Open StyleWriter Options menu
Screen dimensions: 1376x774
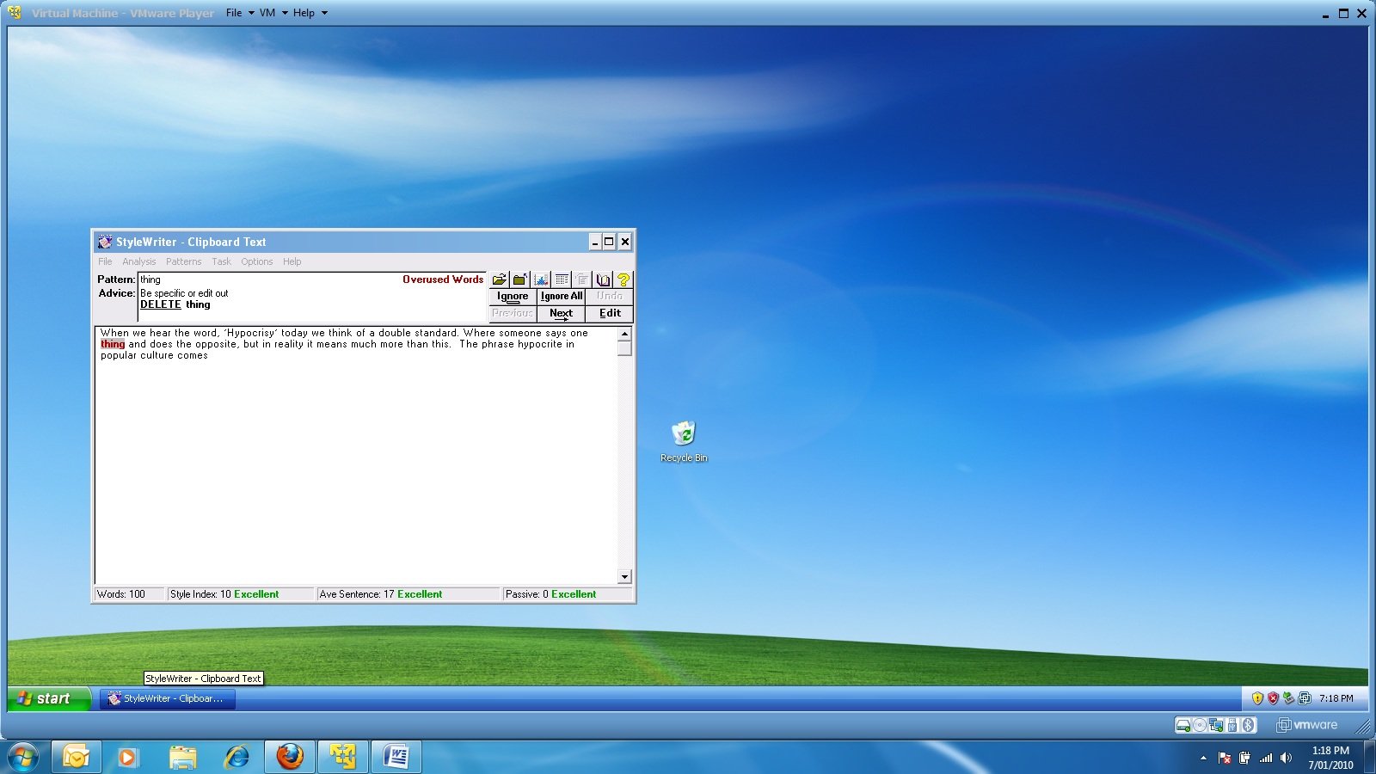[x=256, y=261]
